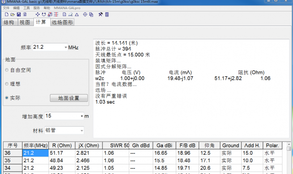Click the Add H. value 7.5 cell
The height and width of the screenshot is (174, 293).
click(252, 168)
